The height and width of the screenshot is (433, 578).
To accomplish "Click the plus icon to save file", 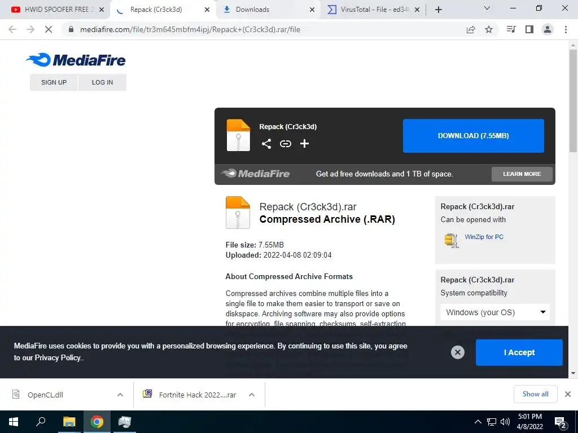I will click(304, 144).
